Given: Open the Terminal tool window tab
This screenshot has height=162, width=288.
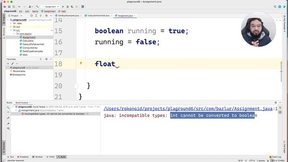Looking at the screenshot, I should (x=37, y=157).
